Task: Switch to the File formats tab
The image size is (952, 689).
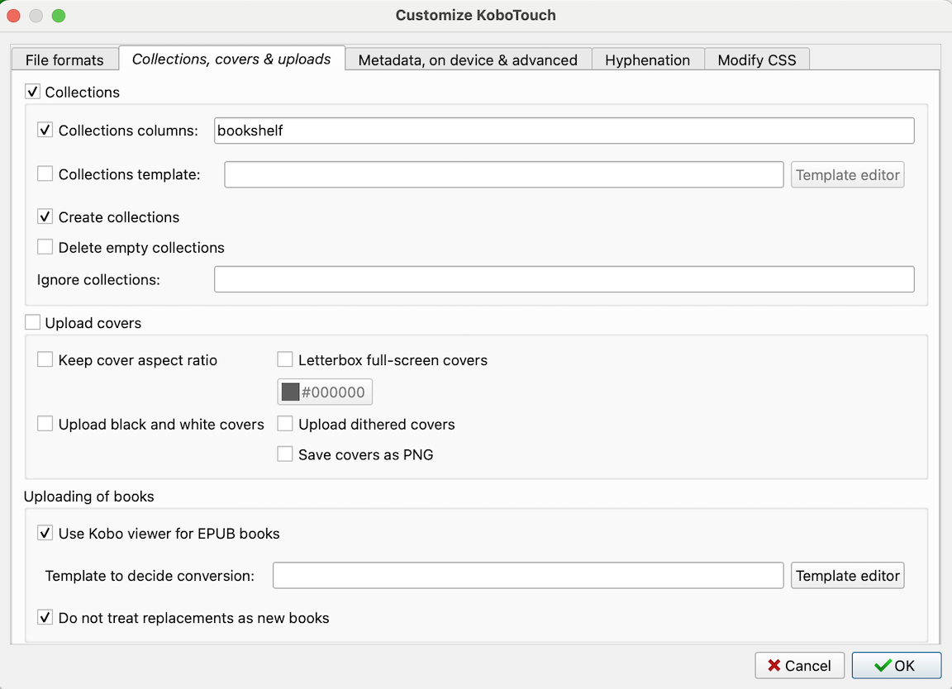Action: tap(64, 60)
